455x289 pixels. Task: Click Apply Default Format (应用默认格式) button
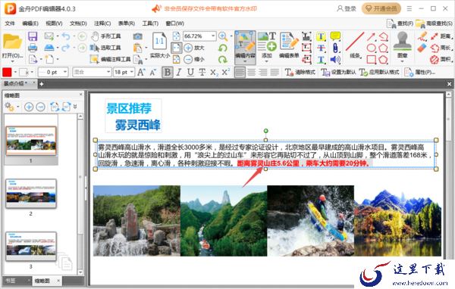click(x=379, y=72)
